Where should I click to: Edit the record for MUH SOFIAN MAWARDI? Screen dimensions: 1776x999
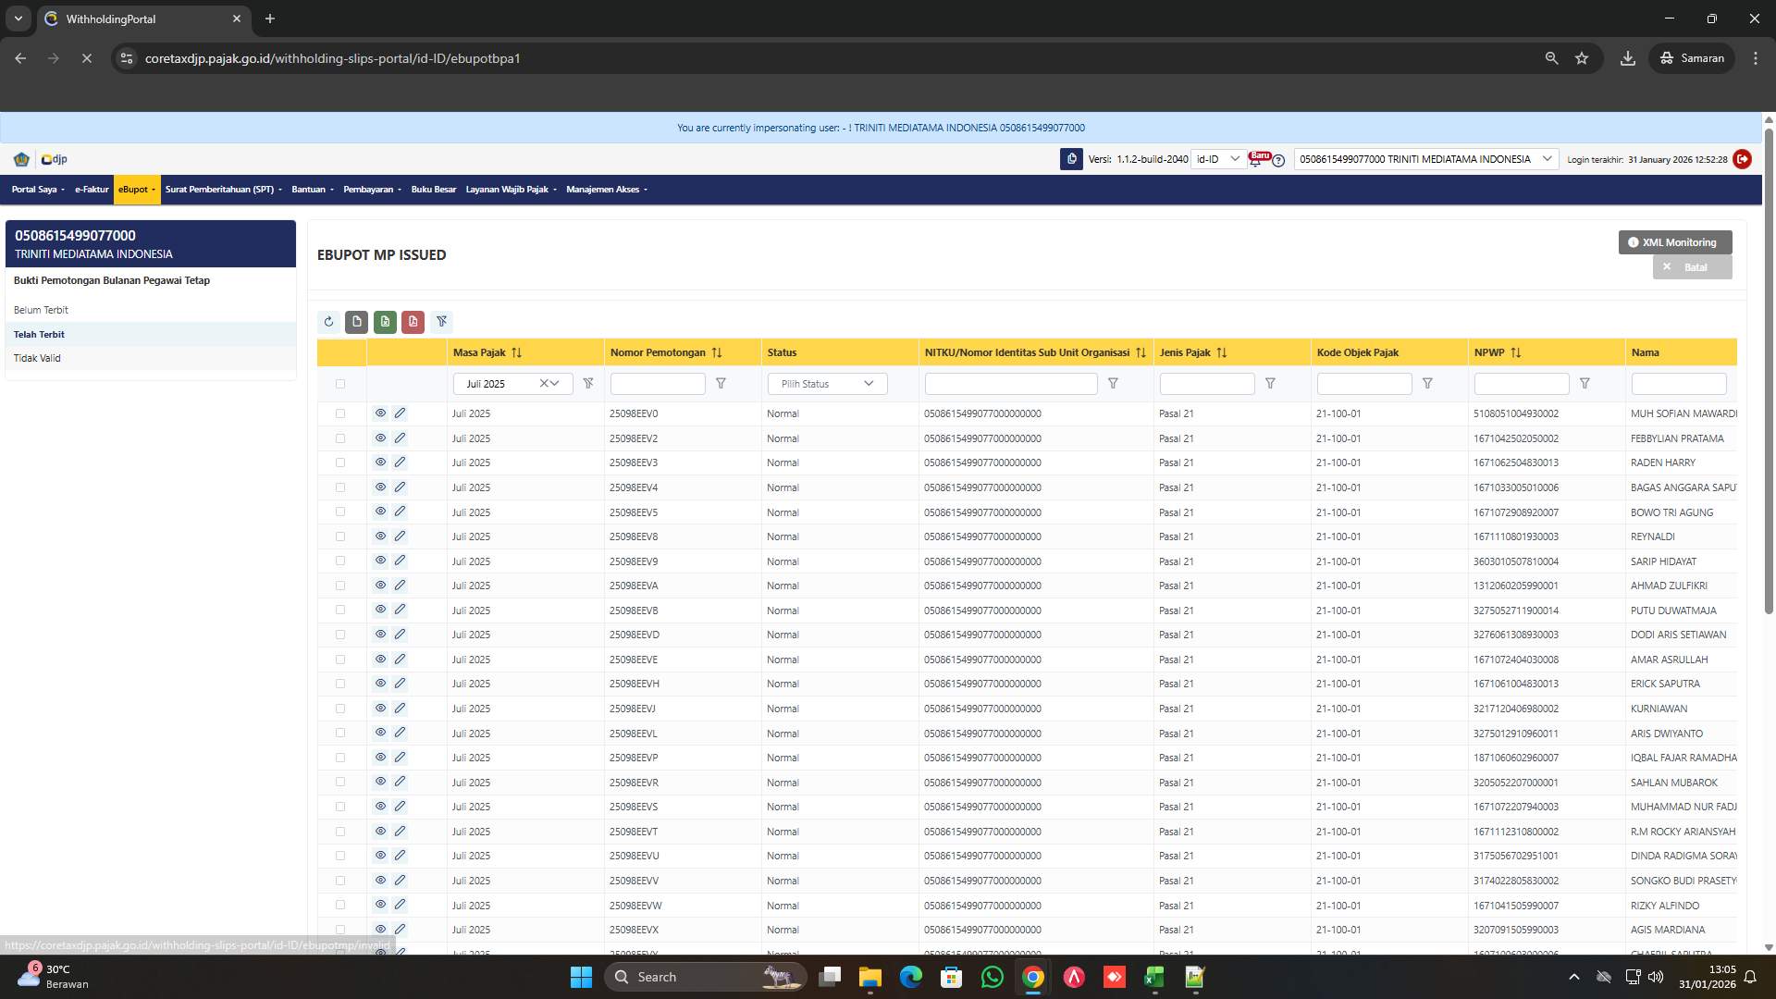(x=400, y=413)
